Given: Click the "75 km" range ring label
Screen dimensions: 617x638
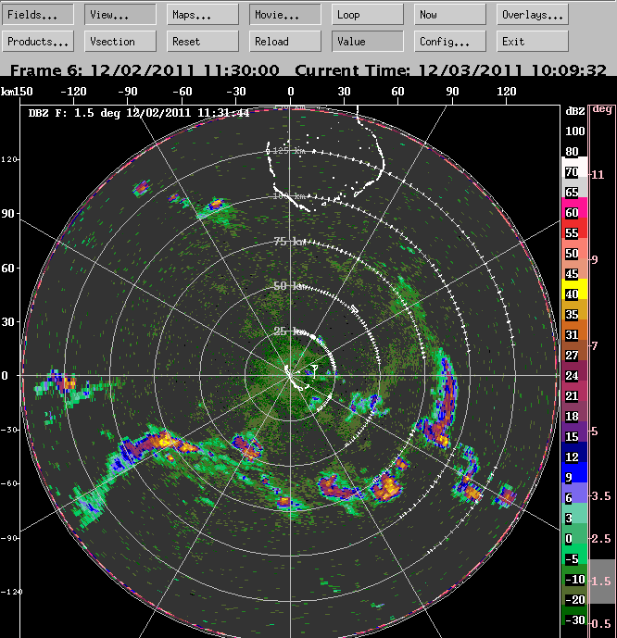Looking at the screenshot, I should [x=290, y=242].
